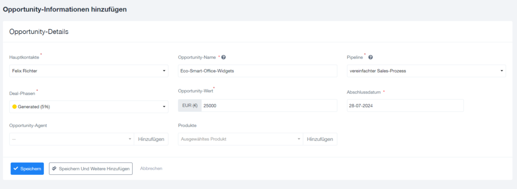
Task: Click Speichern Und Weitere Hinzufügen button
Action: (x=91, y=169)
